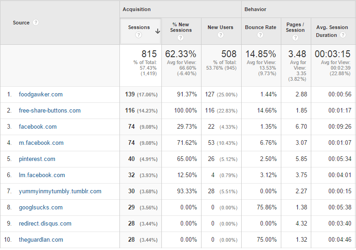Screen dimensions: 356x250
Task: Click foodgawker.com sessions value 139
Action: [130, 94]
